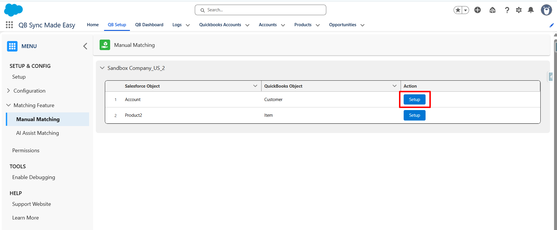Select the Product2 cell in the table
Image resolution: width=557 pixels, height=230 pixels.
pos(133,115)
